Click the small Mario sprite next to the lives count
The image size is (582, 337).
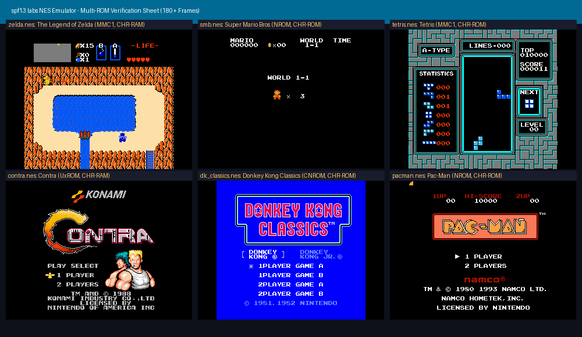277,95
